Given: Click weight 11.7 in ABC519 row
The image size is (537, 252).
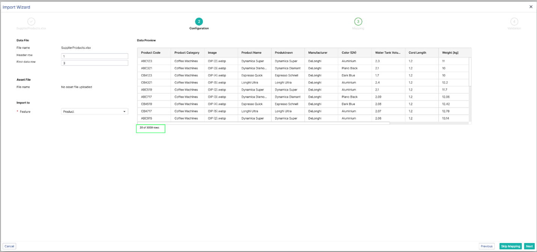Looking at the screenshot, I should (x=453, y=90).
